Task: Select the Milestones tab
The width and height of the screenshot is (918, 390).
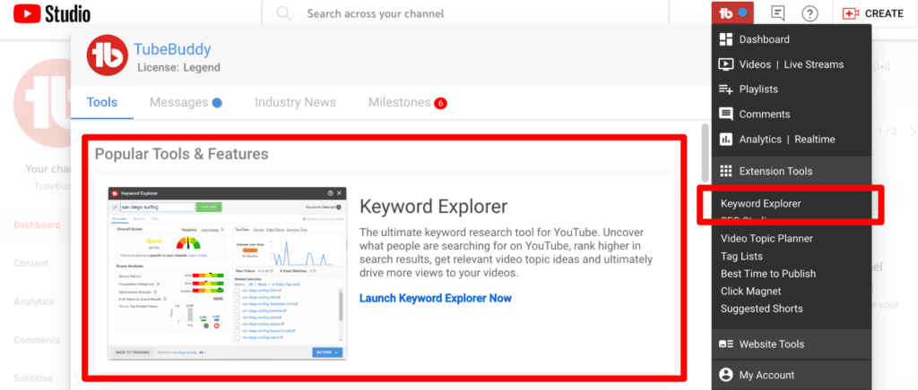Action: [399, 102]
